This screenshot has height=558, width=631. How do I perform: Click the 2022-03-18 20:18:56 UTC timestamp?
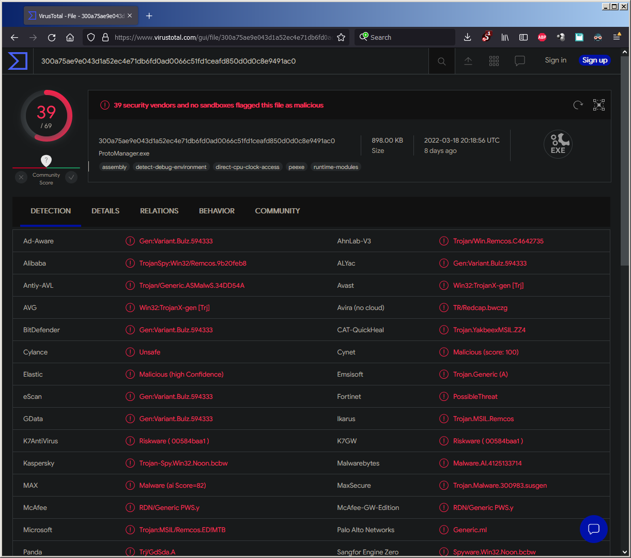[x=462, y=141]
